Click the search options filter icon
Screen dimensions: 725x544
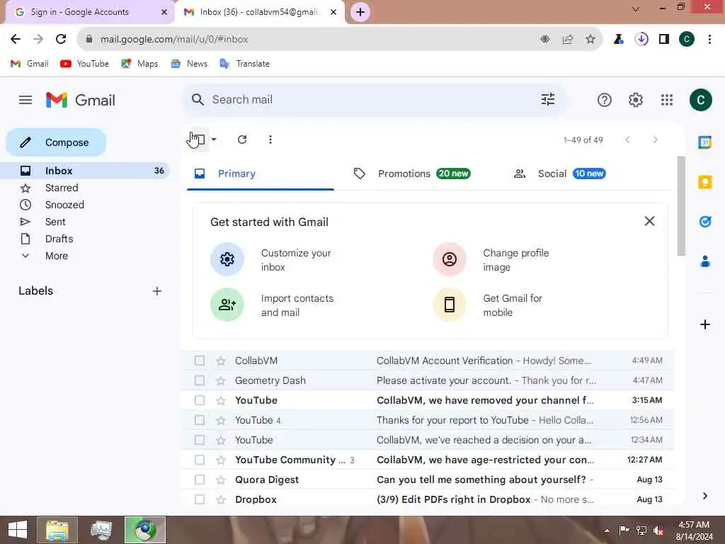tap(548, 99)
